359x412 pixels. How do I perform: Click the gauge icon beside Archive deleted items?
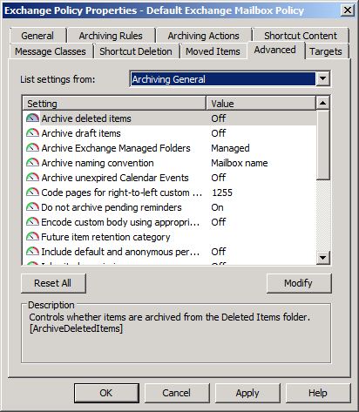point(32,118)
